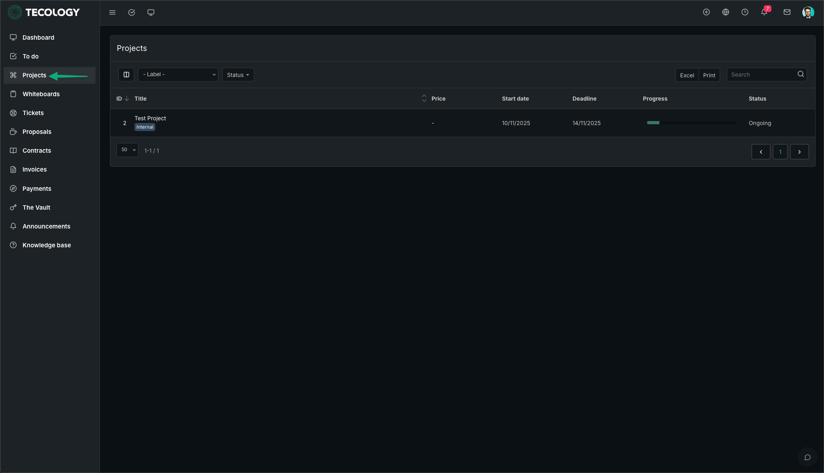Go to The Vault menu item

coord(36,208)
